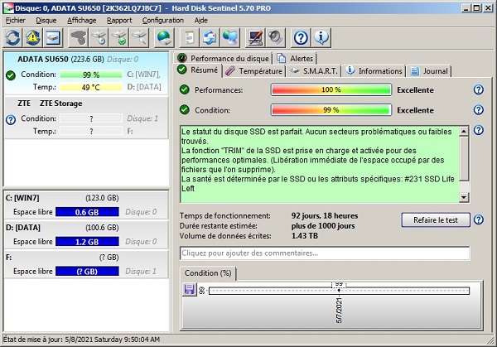
Task: Open the S.M.A.R.T. tab
Action: [313, 71]
